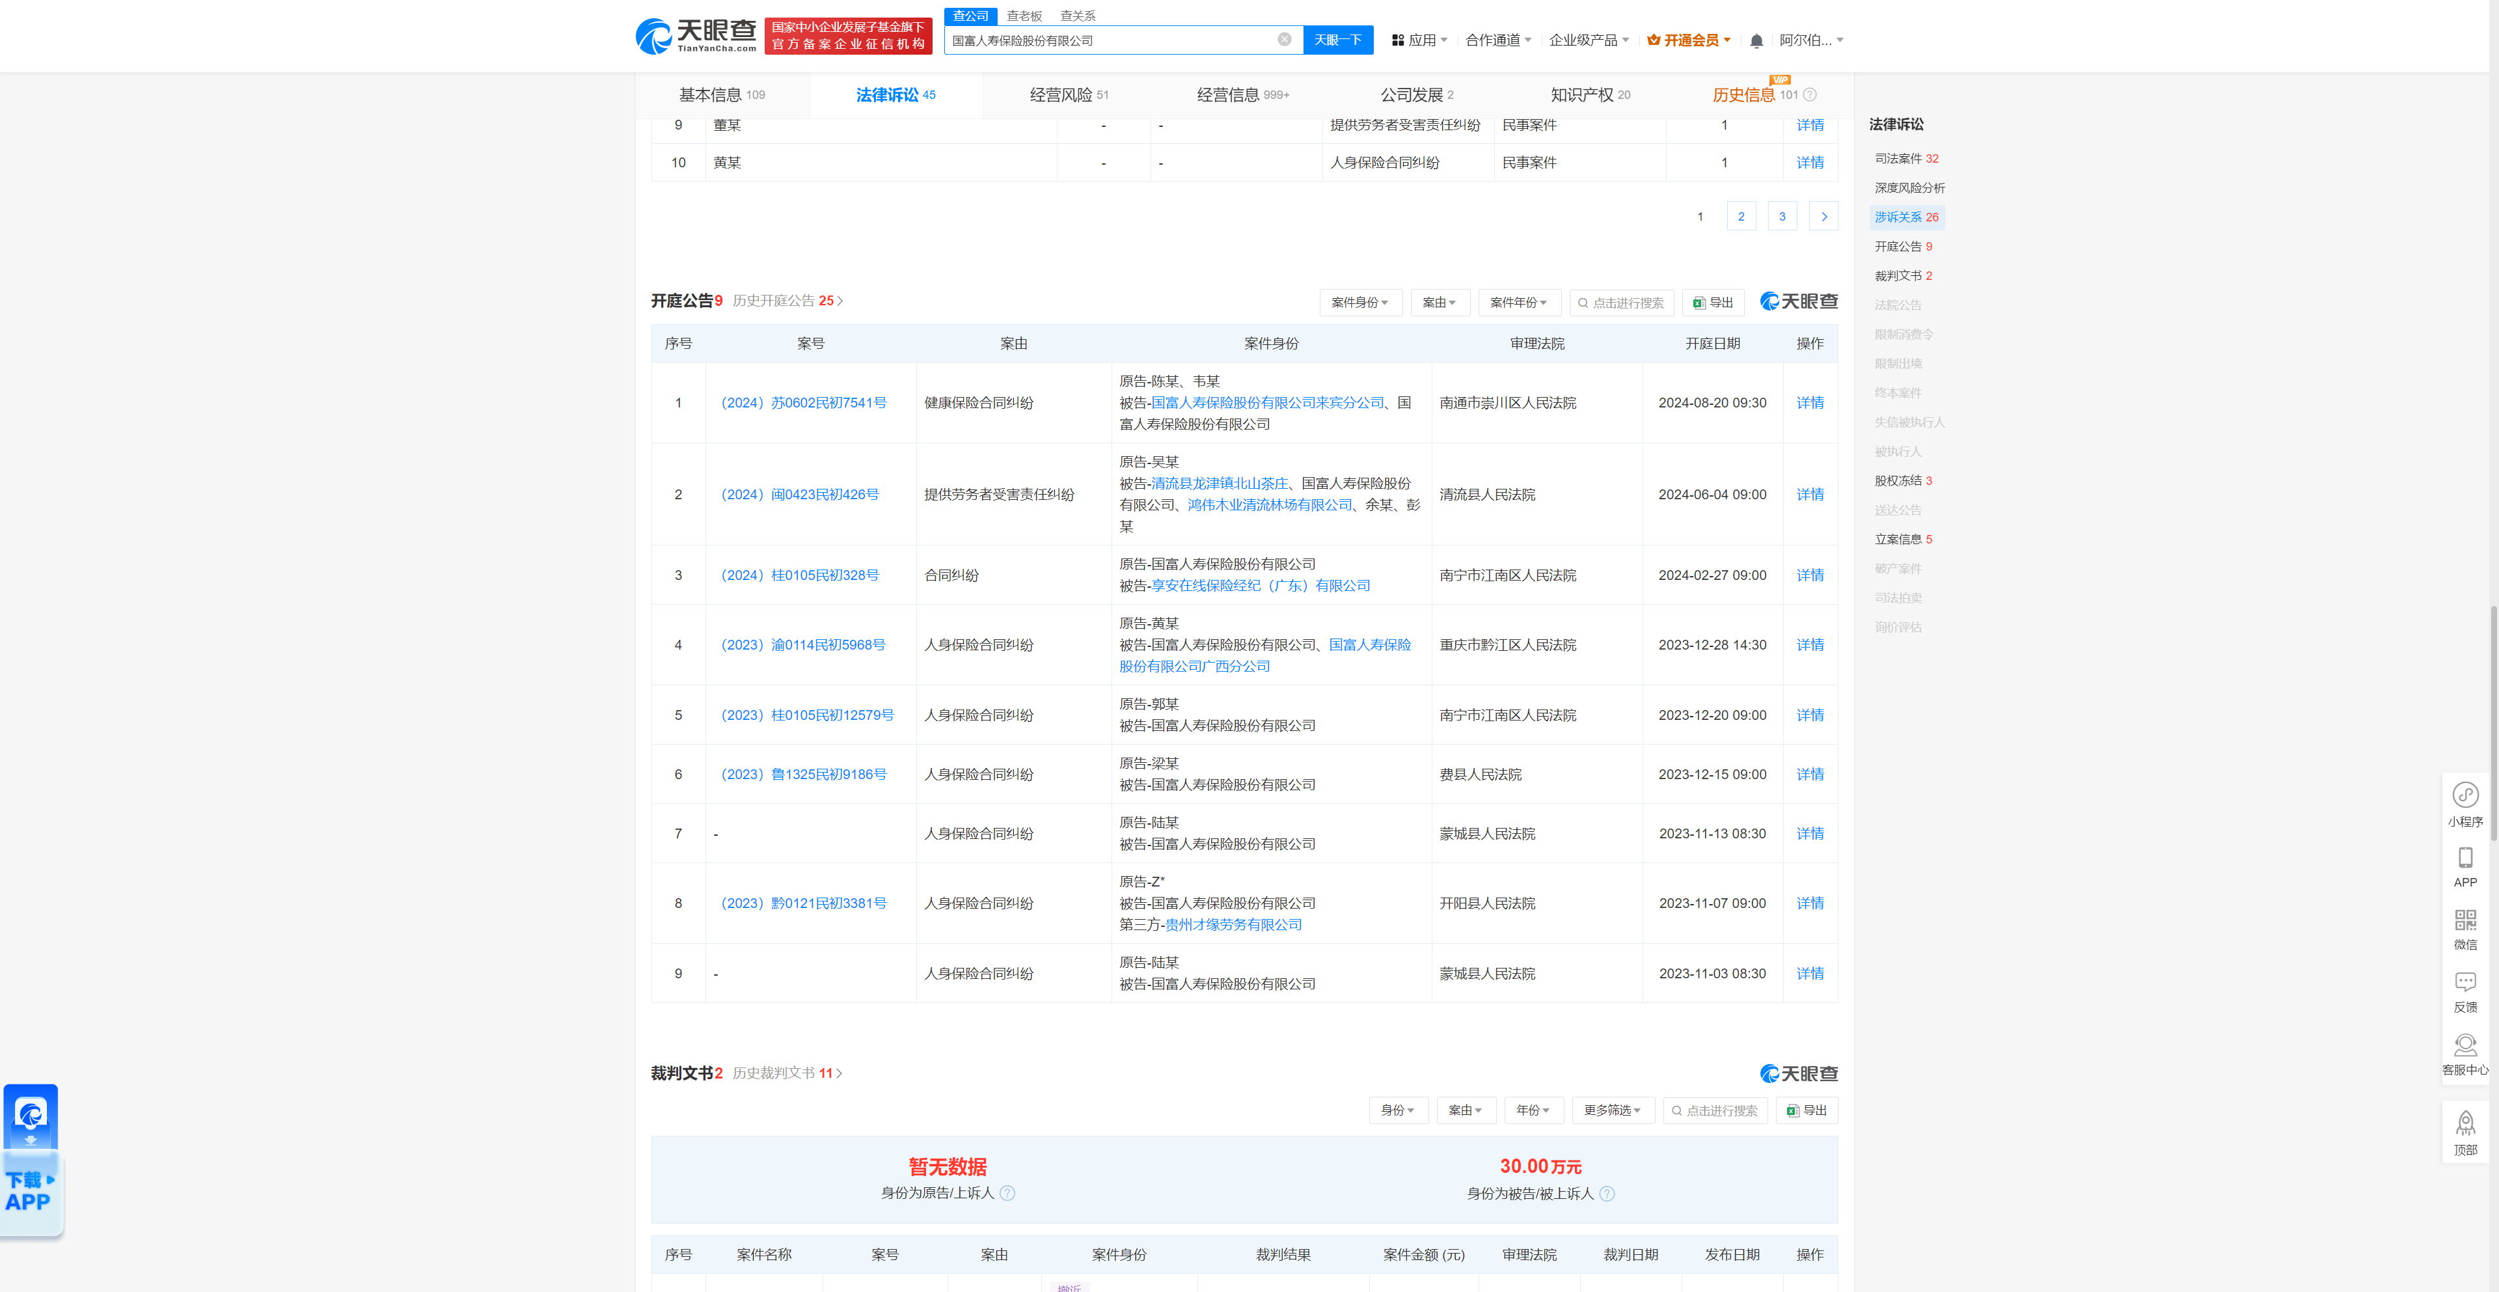
Task: Go to page 2 of 涉诉关系
Action: click(x=1741, y=216)
